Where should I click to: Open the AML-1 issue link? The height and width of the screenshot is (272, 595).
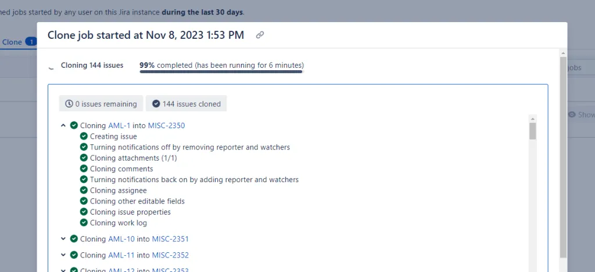118,125
